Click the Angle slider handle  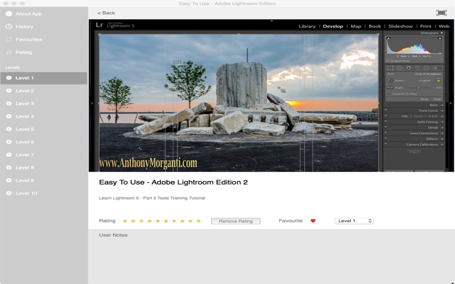pos(418,88)
